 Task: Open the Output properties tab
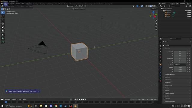[160, 49]
